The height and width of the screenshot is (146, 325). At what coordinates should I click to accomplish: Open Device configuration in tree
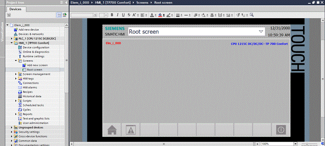[36, 47]
